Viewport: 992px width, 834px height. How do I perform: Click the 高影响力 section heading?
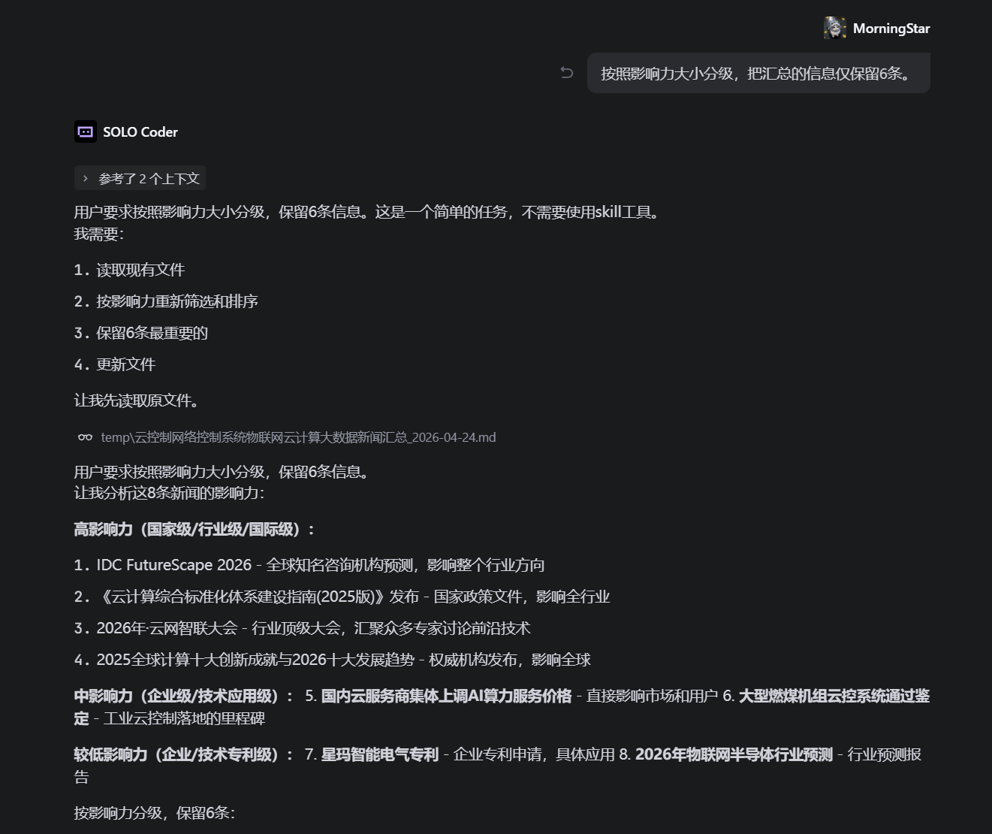click(193, 530)
